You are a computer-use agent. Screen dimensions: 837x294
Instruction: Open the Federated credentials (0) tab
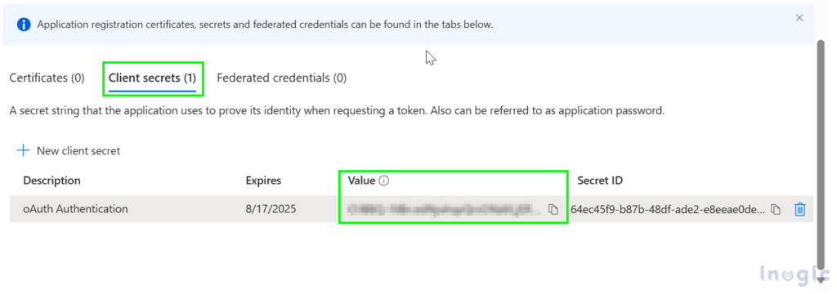tap(282, 78)
